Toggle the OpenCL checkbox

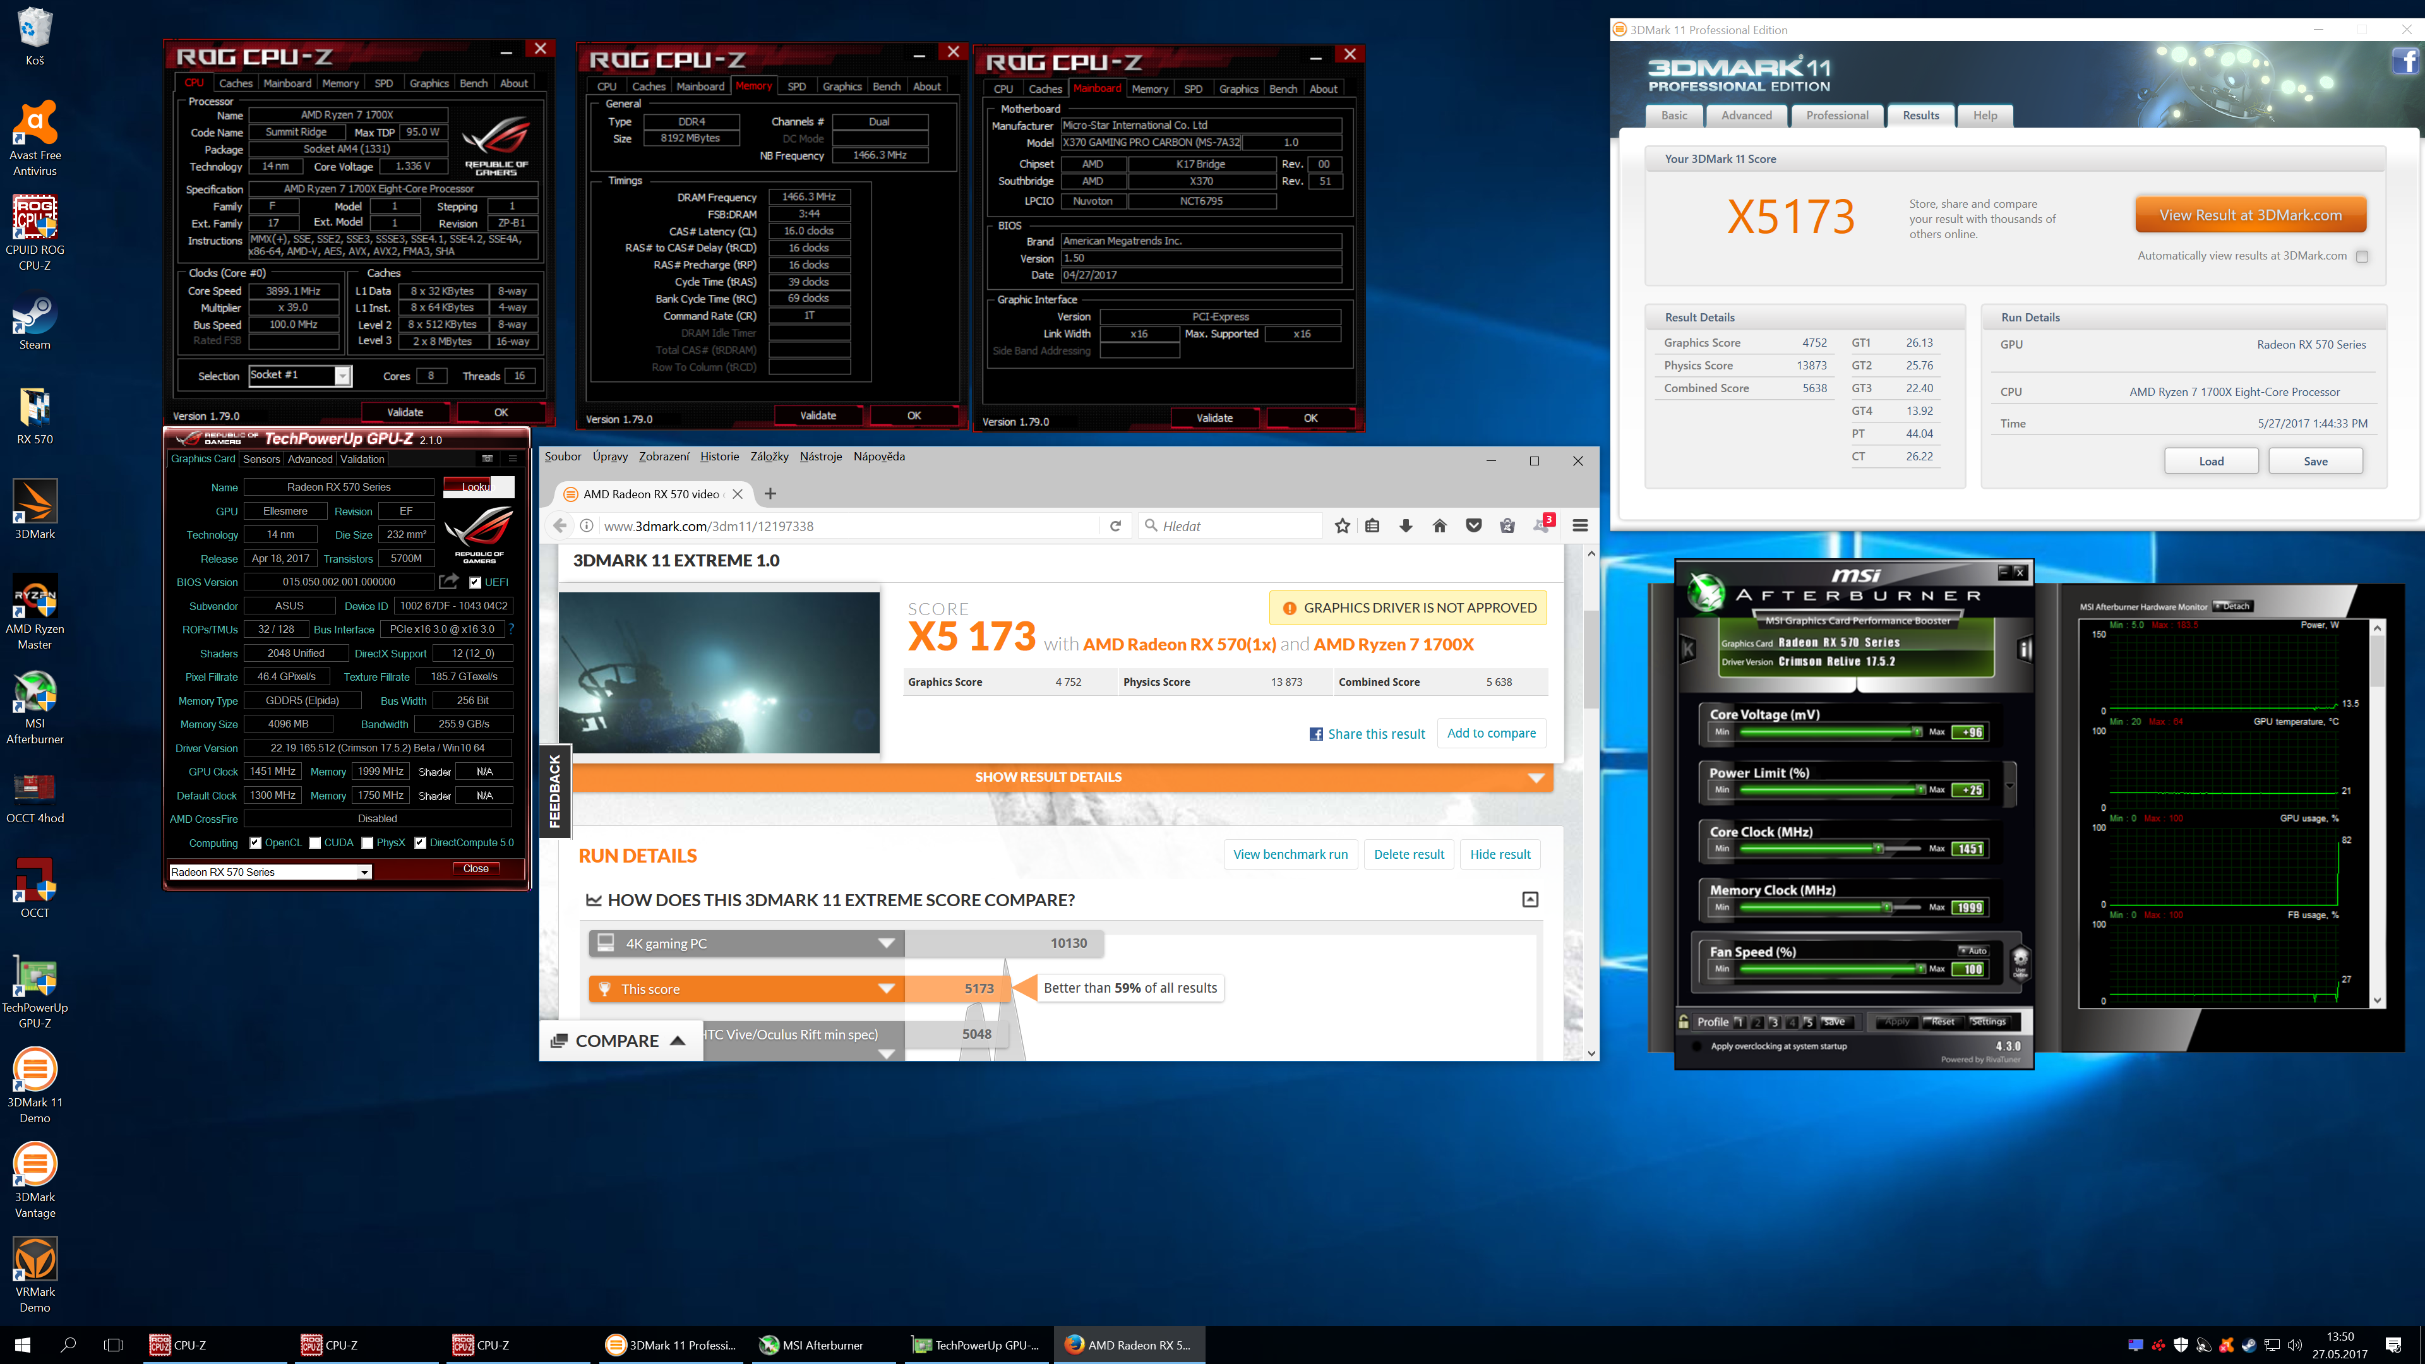(255, 842)
